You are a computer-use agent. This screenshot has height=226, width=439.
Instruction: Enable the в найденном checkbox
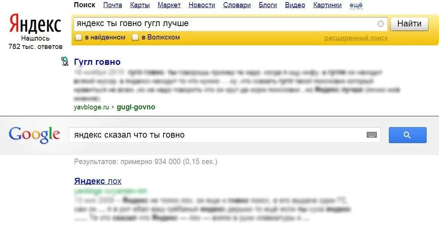pos(78,37)
